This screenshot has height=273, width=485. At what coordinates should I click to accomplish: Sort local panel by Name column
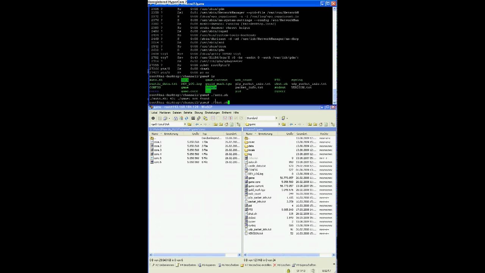(155, 134)
